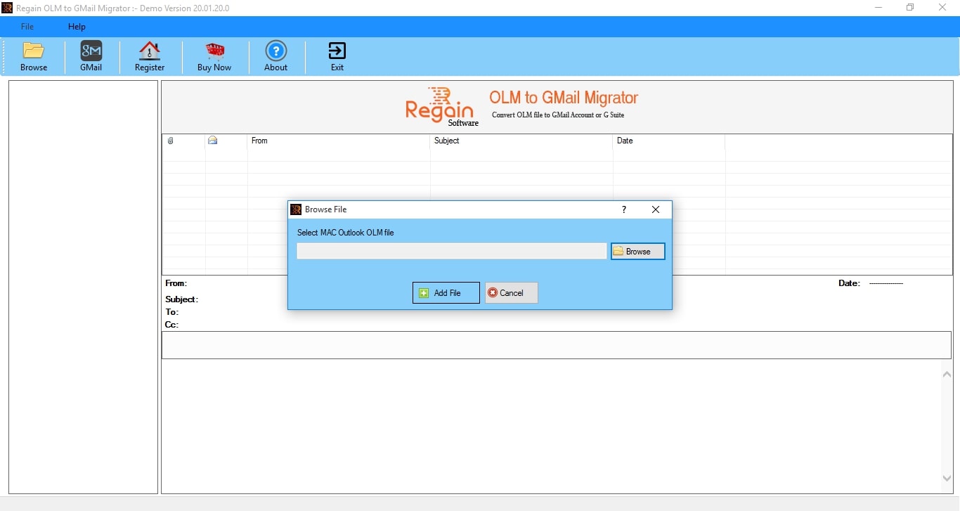Viewport: 960px width, 511px height.
Task: Open the Help menu
Action: click(76, 27)
